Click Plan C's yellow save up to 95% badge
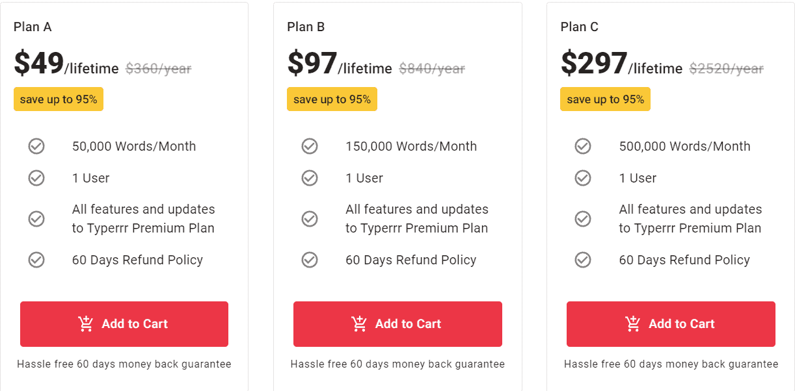795x391 pixels. tap(605, 99)
